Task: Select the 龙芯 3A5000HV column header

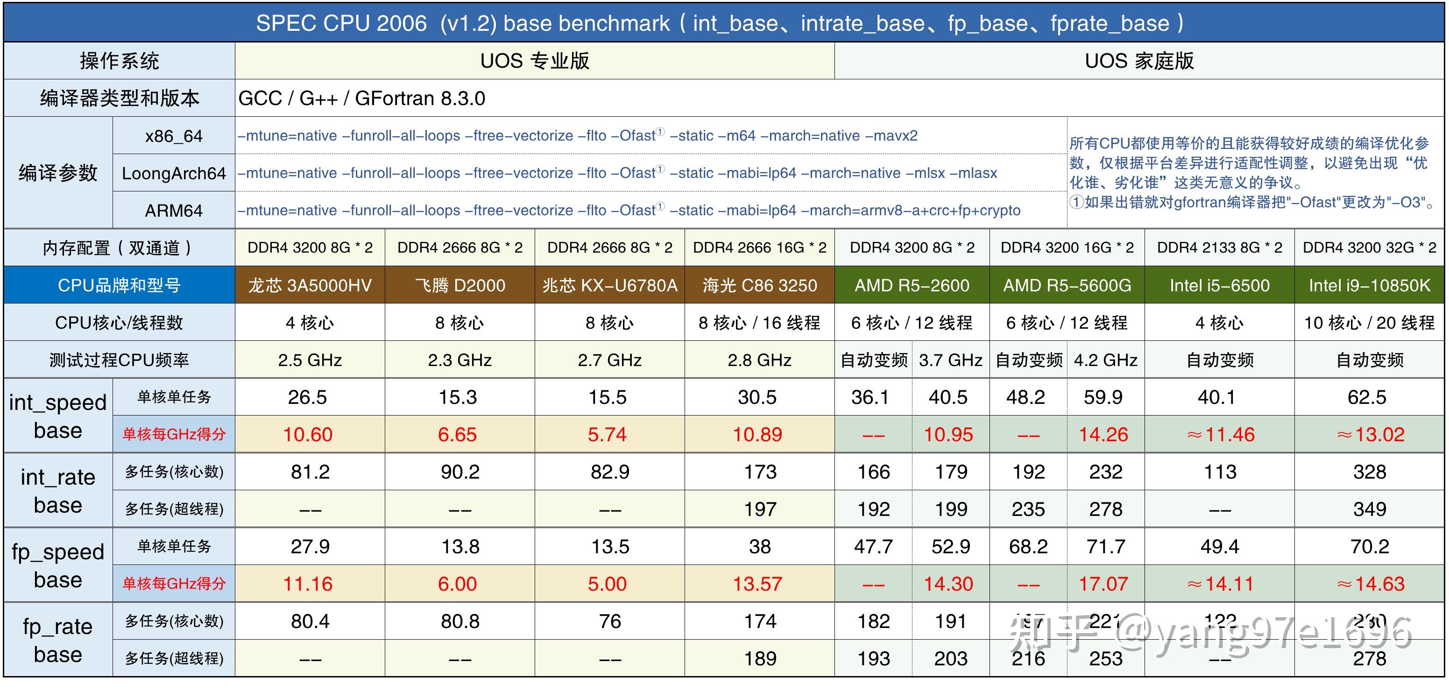Action: click(x=310, y=285)
